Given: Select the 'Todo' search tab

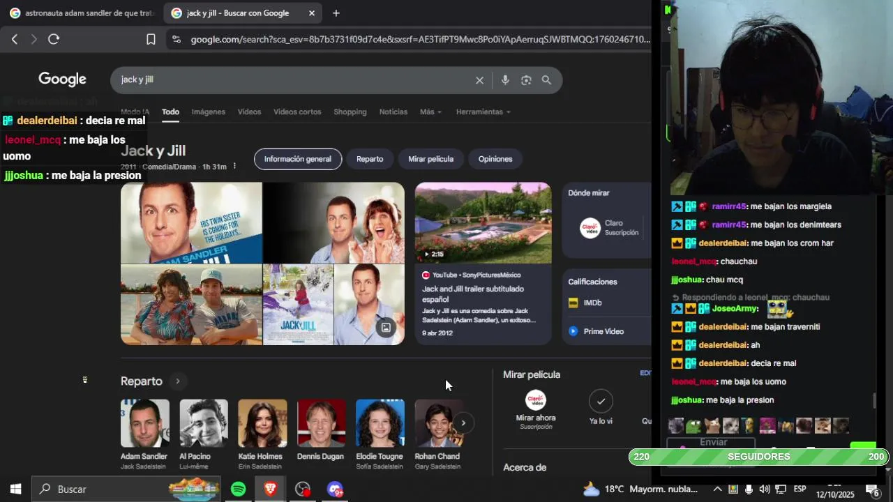Looking at the screenshot, I should [170, 112].
